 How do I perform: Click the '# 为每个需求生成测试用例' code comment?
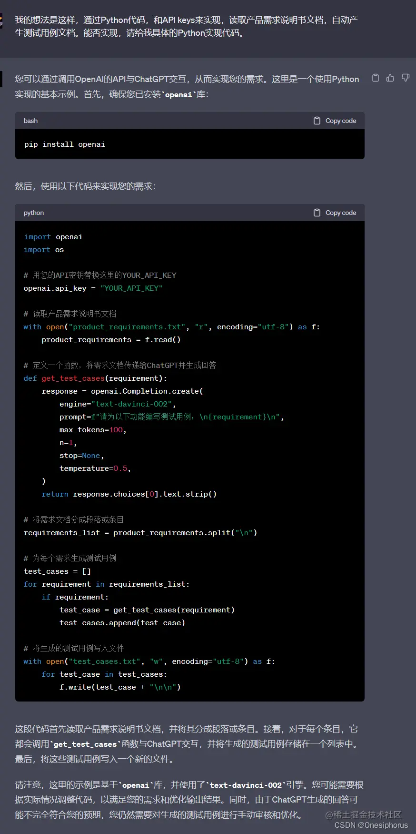tap(70, 558)
